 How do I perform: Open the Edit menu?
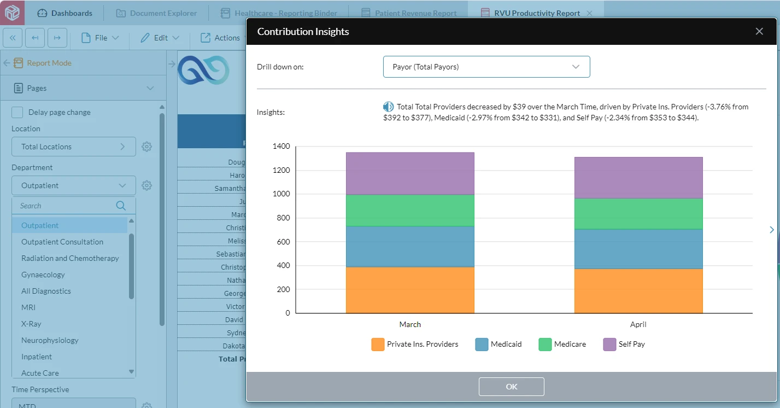coord(160,38)
